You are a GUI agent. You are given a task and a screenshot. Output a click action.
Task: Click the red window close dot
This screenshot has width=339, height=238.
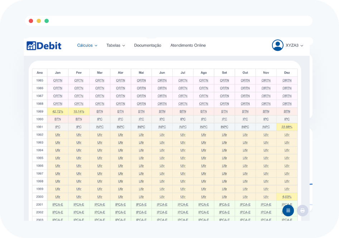(31, 21)
